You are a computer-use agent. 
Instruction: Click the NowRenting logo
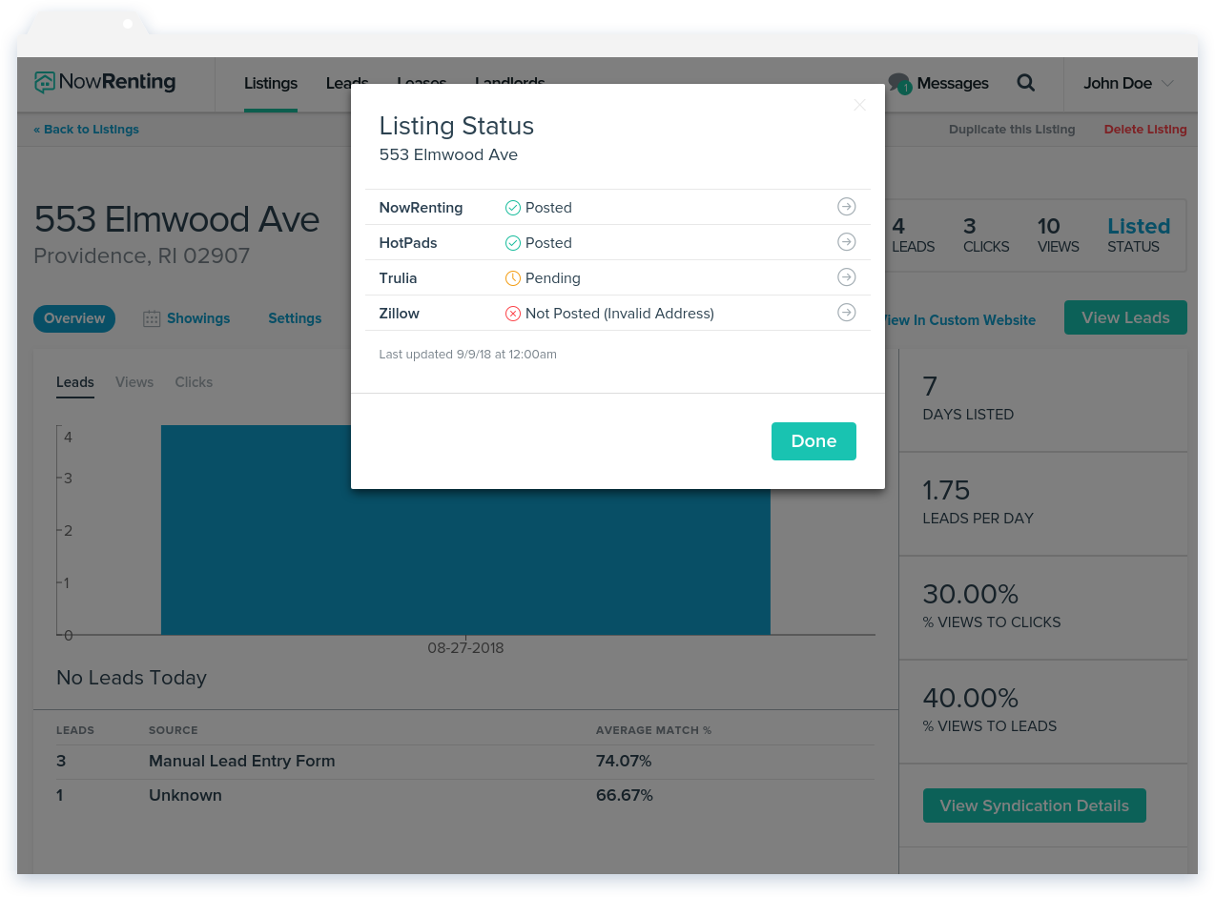(x=105, y=83)
